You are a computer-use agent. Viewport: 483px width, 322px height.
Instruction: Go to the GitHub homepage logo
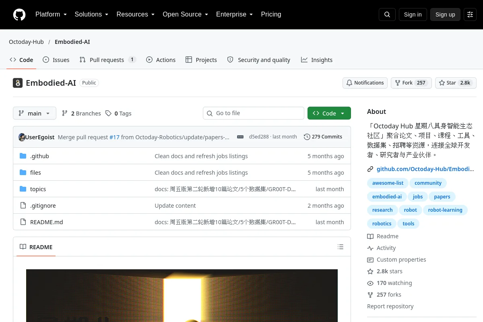(19, 14)
